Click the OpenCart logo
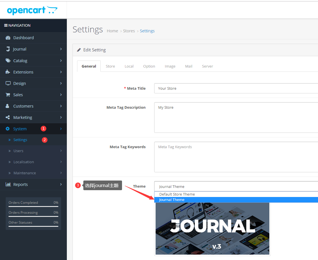 pyautogui.click(x=32, y=10)
